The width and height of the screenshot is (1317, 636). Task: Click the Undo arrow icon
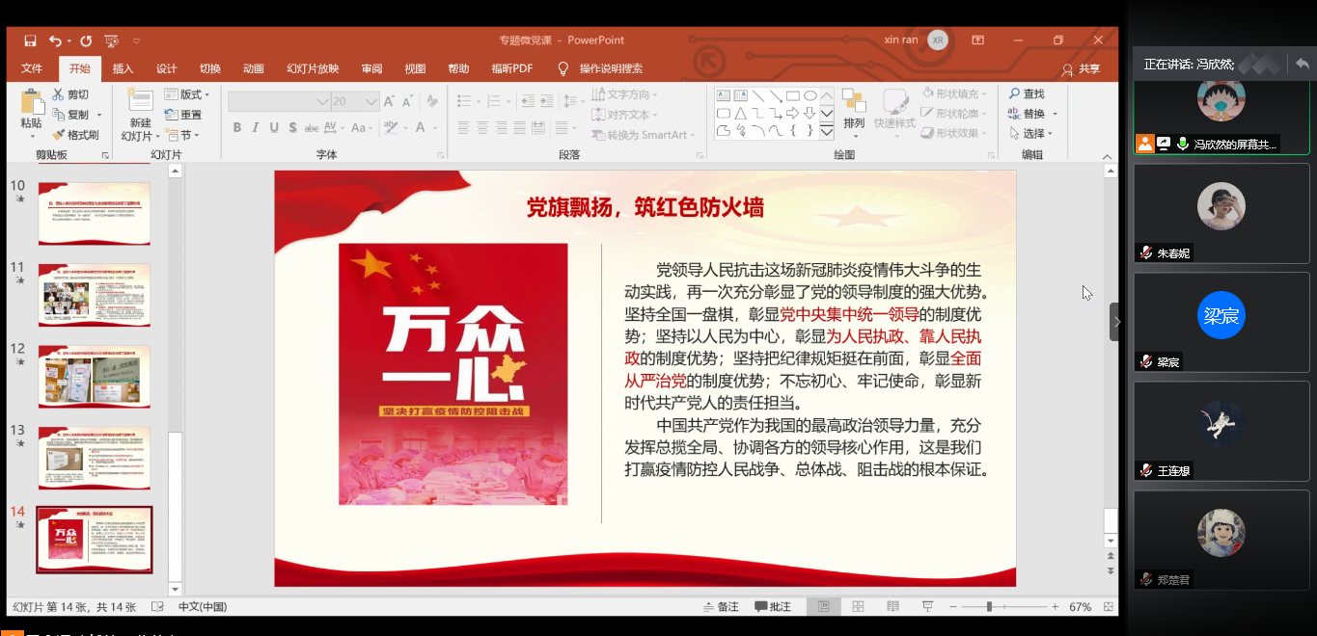[x=55, y=40]
